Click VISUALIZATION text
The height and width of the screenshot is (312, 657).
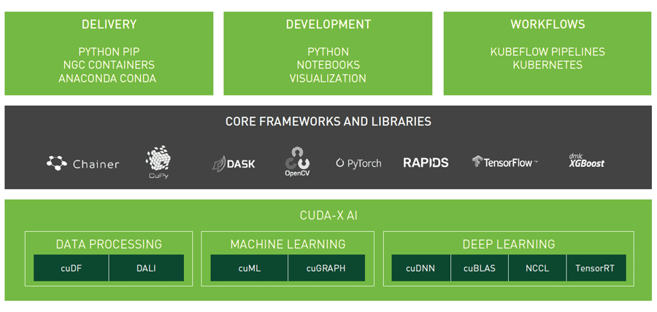328,78
